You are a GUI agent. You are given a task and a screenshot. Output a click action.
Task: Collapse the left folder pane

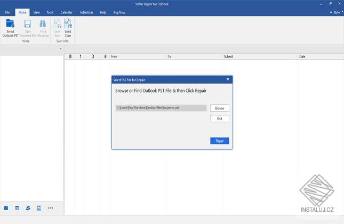pos(61,48)
